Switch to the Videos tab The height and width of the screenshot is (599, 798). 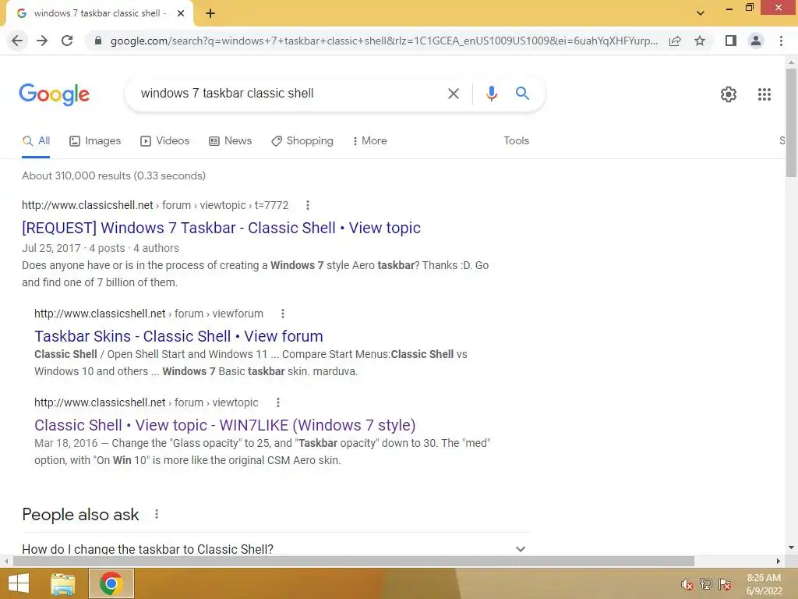coord(165,141)
